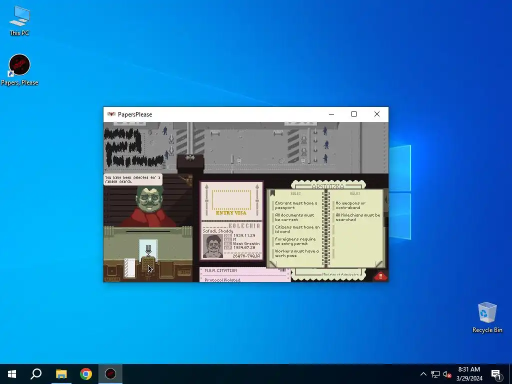The image size is (512, 384).
Task: Click the PapersPlease title bar icon
Action: [111, 114]
